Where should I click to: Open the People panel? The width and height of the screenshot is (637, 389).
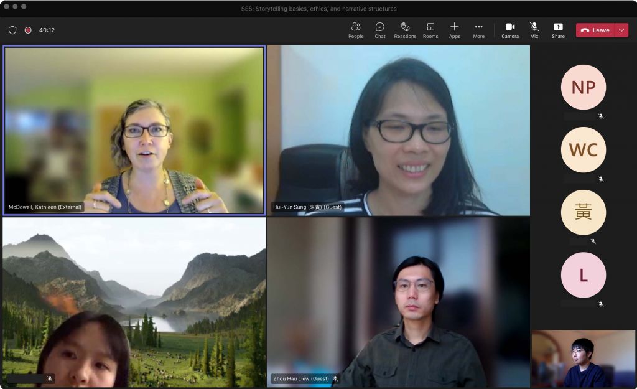(x=356, y=30)
